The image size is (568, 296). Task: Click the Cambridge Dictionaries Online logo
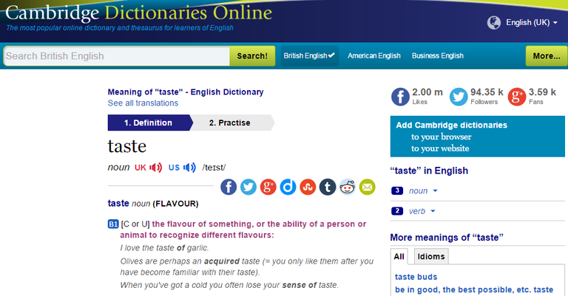click(139, 14)
